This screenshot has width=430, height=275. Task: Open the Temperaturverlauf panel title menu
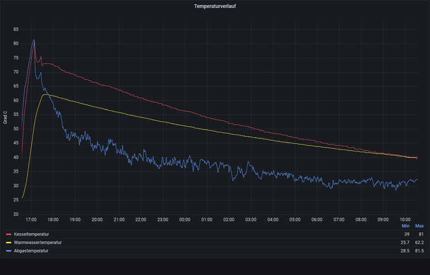214,7
